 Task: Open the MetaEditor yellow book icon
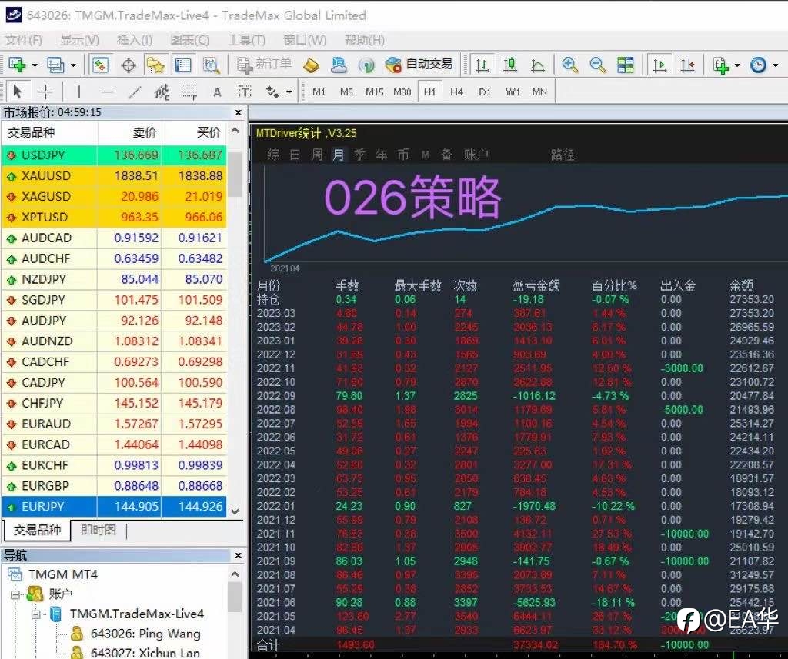(x=312, y=65)
